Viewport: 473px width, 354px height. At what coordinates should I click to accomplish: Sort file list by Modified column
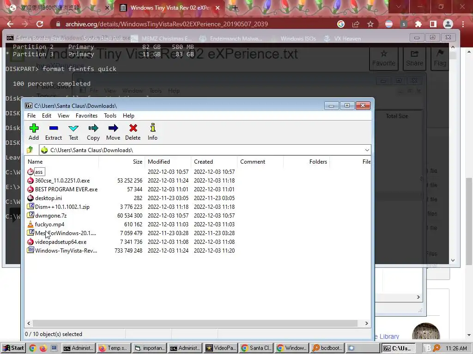(x=168, y=162)
